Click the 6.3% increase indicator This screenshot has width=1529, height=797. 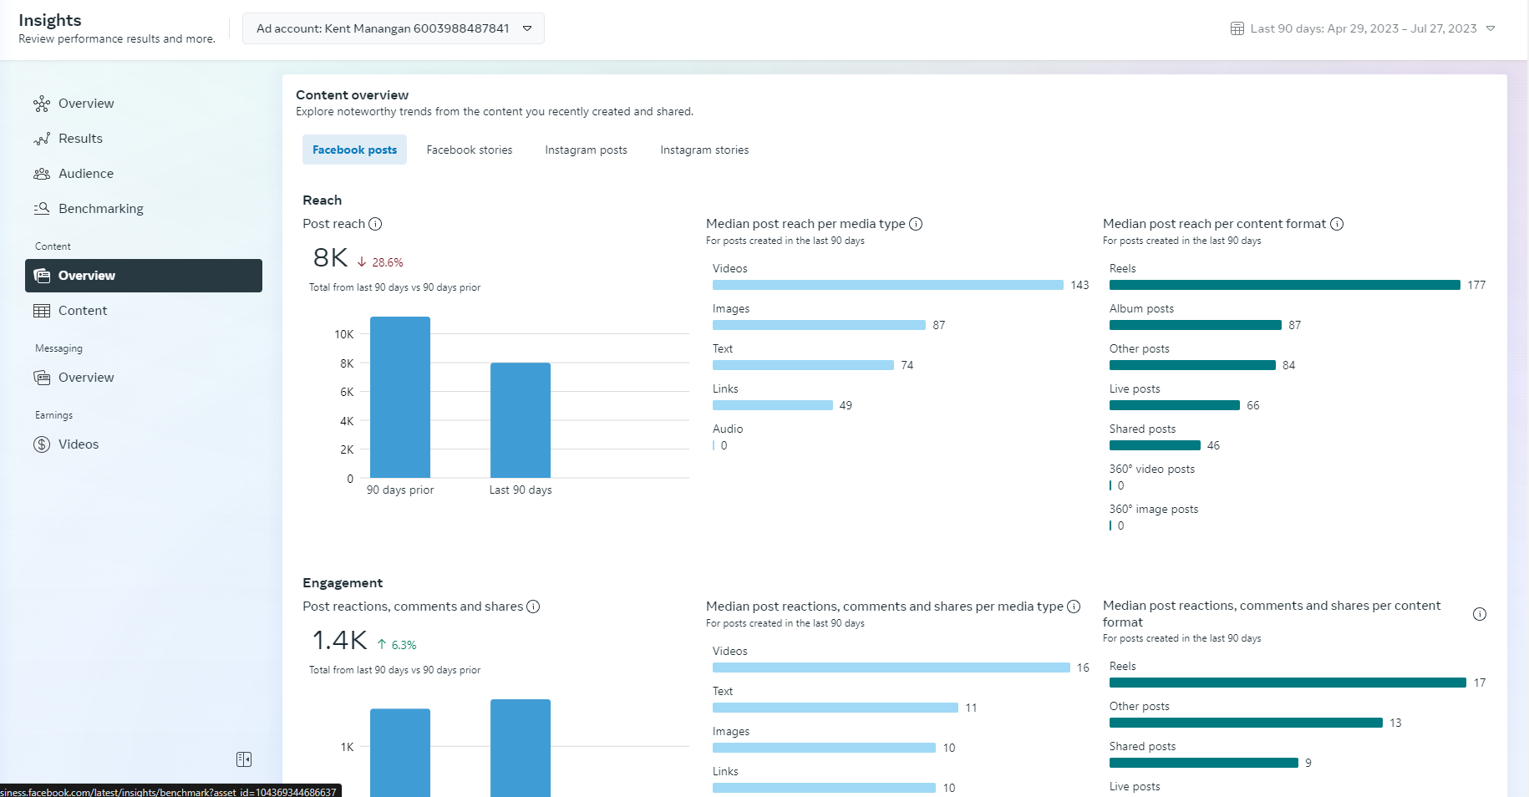click(x=396, y=645)
